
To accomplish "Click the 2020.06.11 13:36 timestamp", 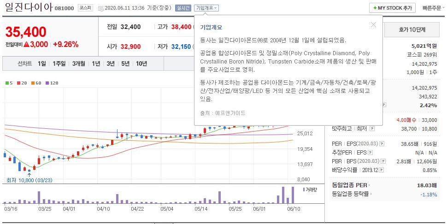I will (x=125, y=8).
